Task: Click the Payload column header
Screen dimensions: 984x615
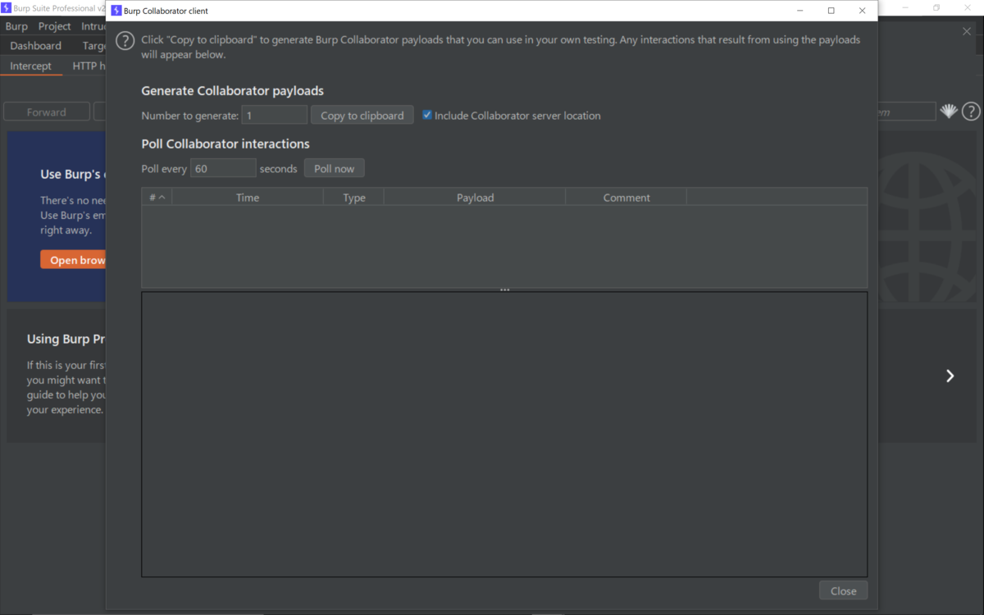Action: (475, 198)
